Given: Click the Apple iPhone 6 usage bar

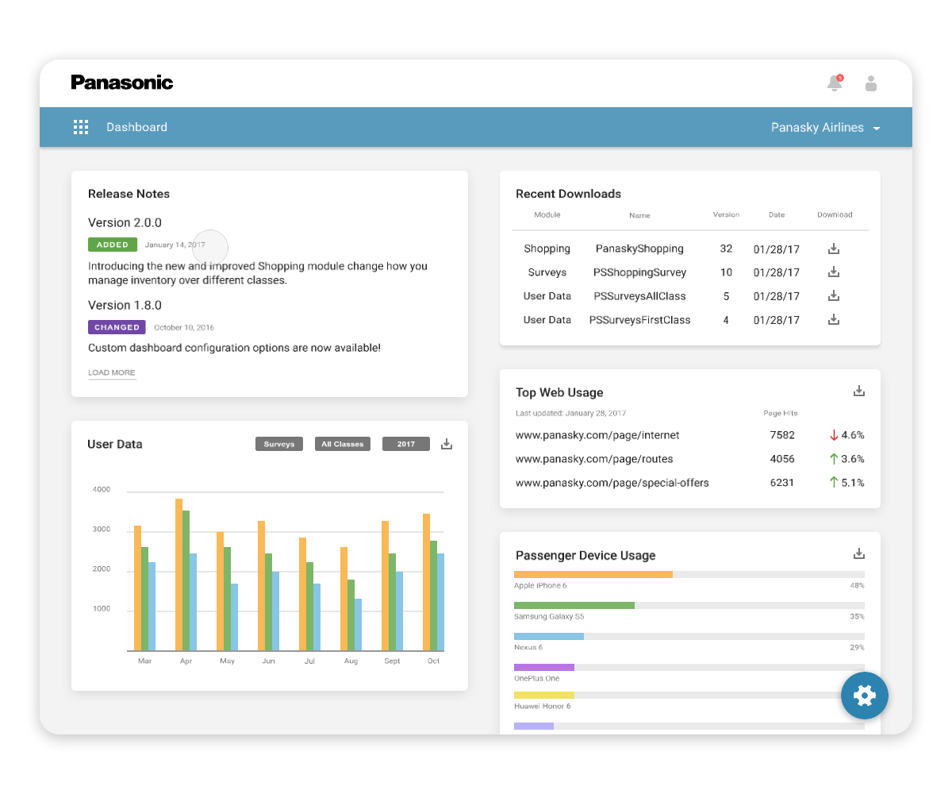Looking at the screenshot, I should click(x=689, y=574).
